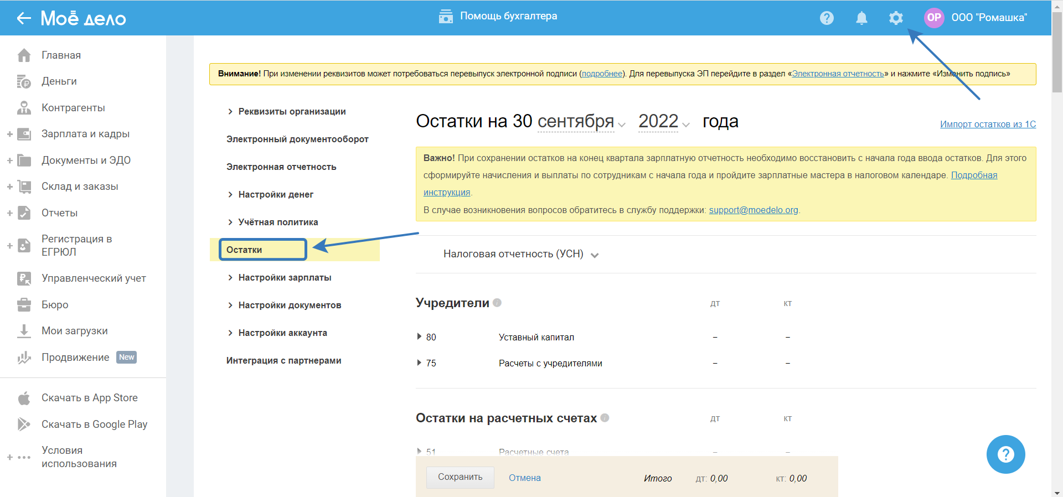Open the Подробная инструкция link
1063x497 pixels.
[974, 175]
